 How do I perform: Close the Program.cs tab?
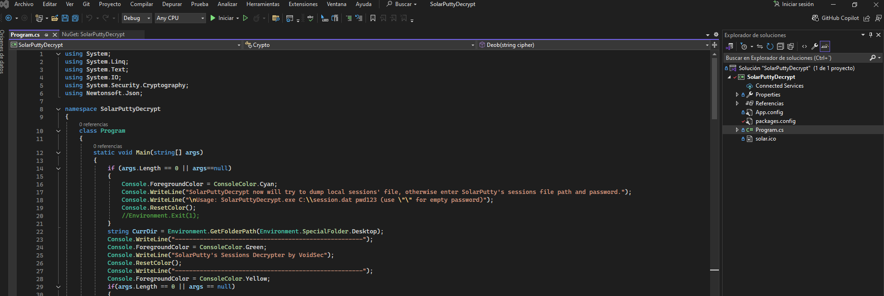tap(55, 35)
